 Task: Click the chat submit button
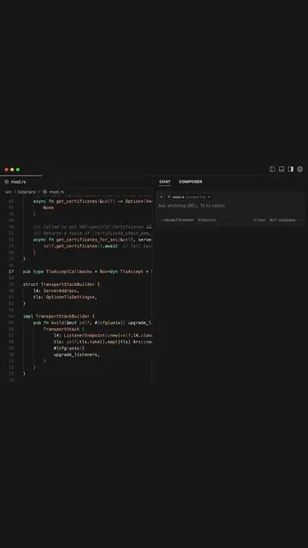tap(259, 220)
